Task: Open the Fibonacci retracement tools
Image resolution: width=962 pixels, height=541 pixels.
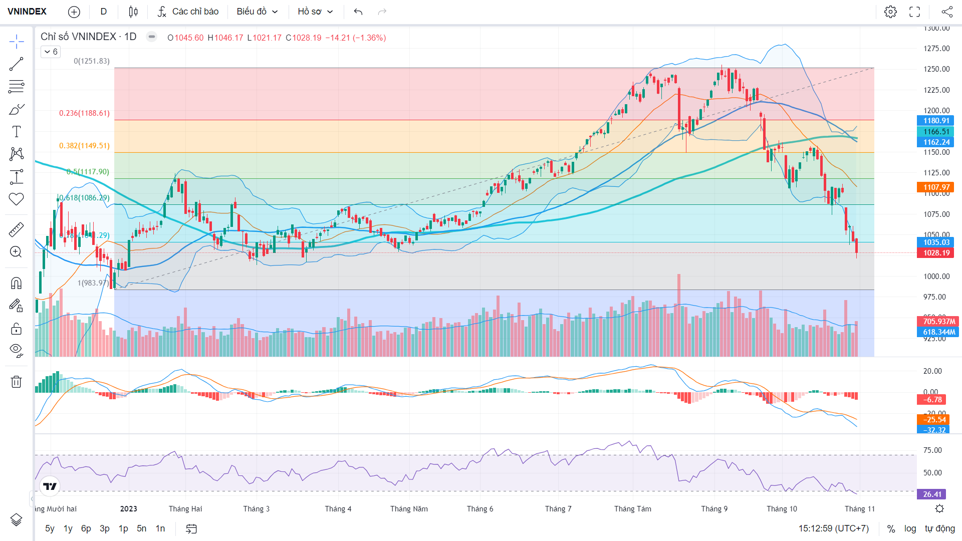Action: pyautogui.click(x=16, y=87)
